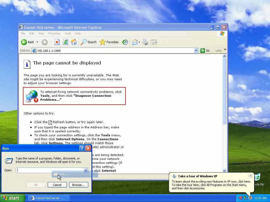
Task: Expand the Address bar dropdown list
Action: point(196,50)
